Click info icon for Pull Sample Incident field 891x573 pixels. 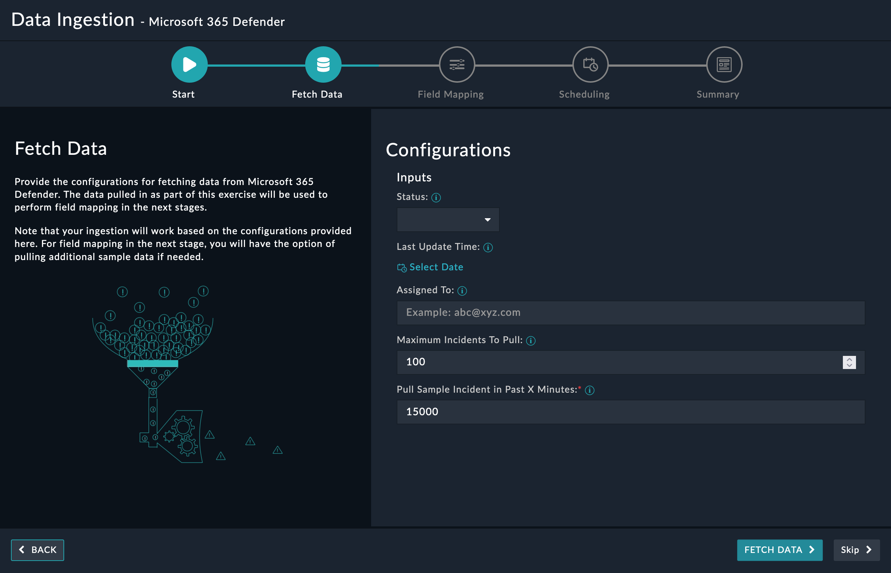[x=590, y=390]
